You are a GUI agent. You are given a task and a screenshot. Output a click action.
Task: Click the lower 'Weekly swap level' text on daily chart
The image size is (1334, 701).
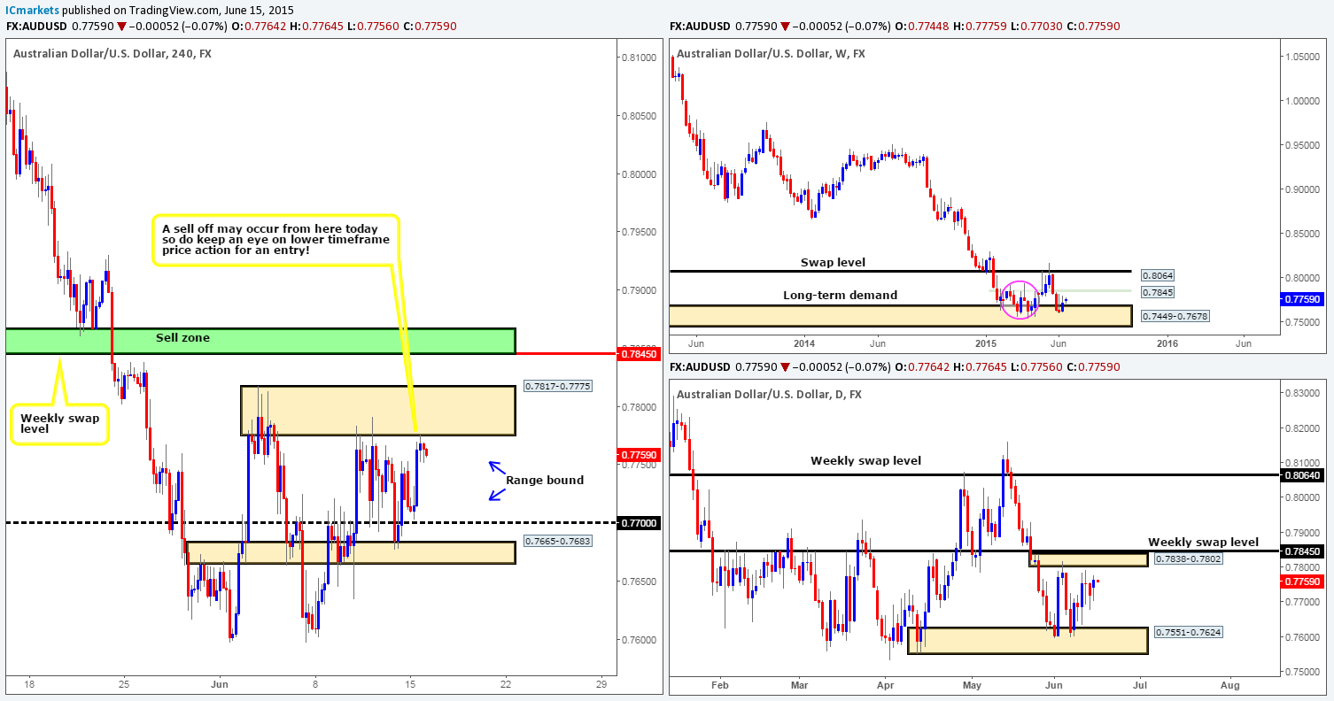coord(1203,542)
